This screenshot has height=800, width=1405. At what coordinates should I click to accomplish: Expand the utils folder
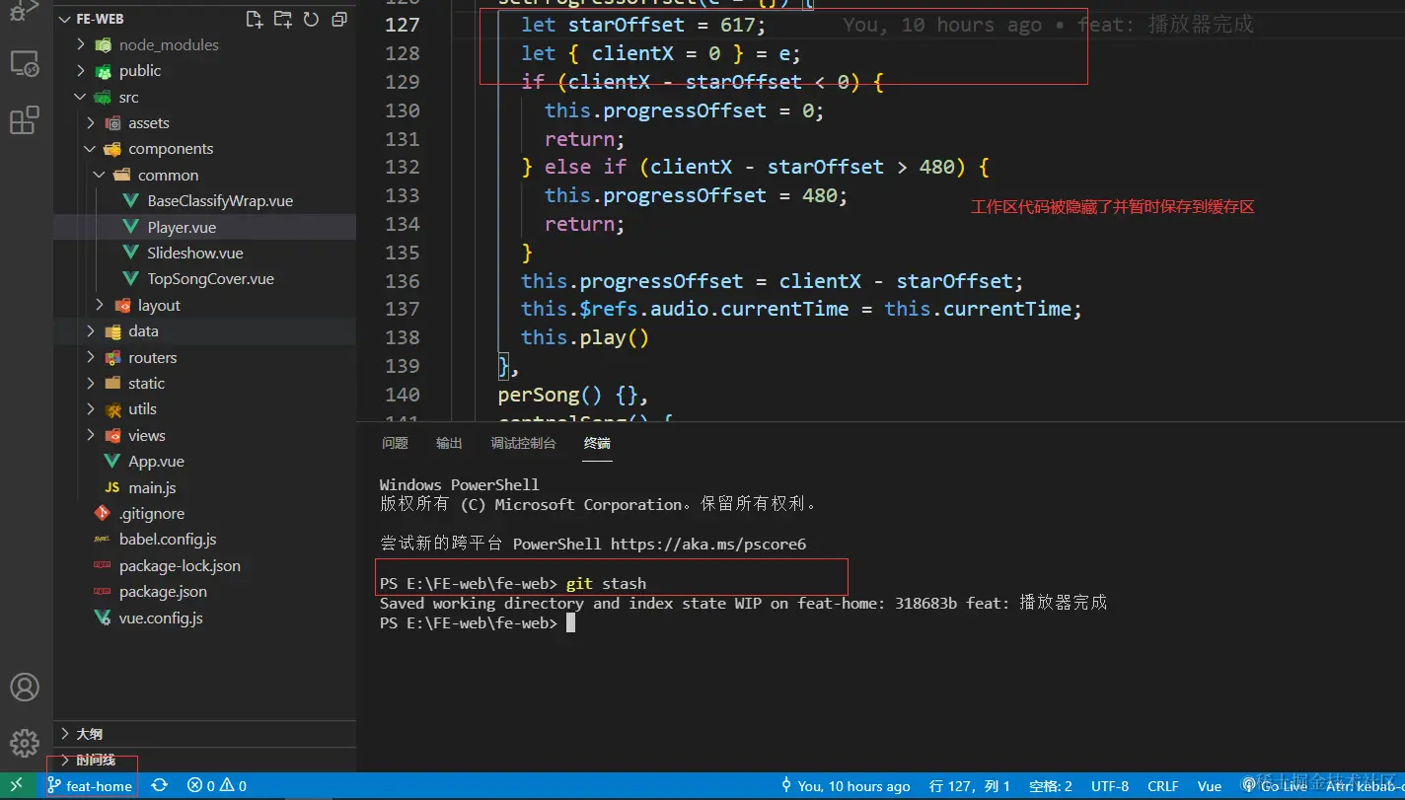click(x=91, y=409)
